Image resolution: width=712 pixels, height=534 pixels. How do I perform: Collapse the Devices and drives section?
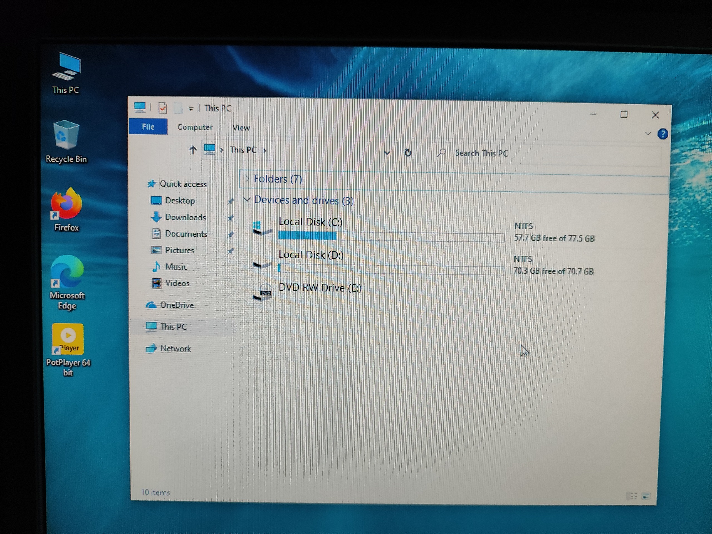[247, 200]
